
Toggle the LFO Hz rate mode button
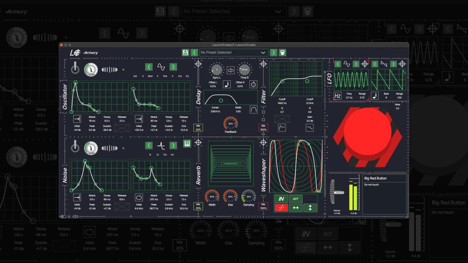338,95
